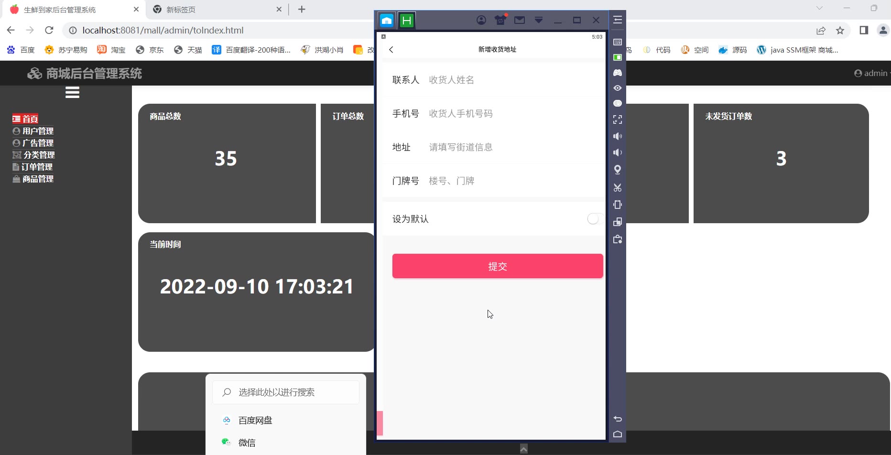Viewport: 891px width, 455px height.
Task: Decrease emulator volume
Action: tap(618, 152)
